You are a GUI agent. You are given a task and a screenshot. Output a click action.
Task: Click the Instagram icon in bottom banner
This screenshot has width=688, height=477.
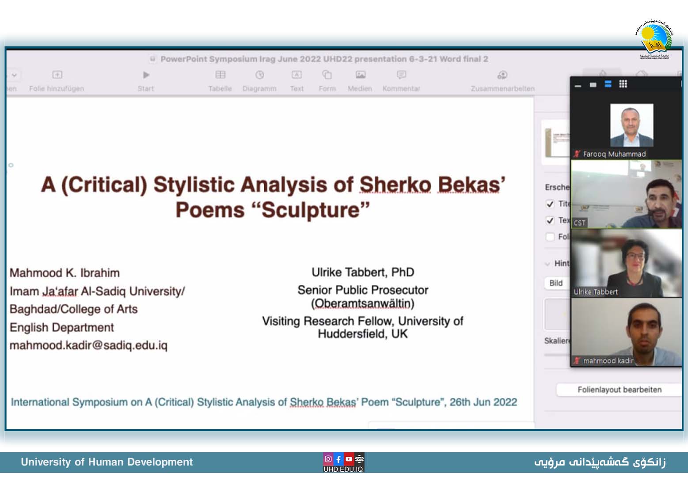[328, 459]
